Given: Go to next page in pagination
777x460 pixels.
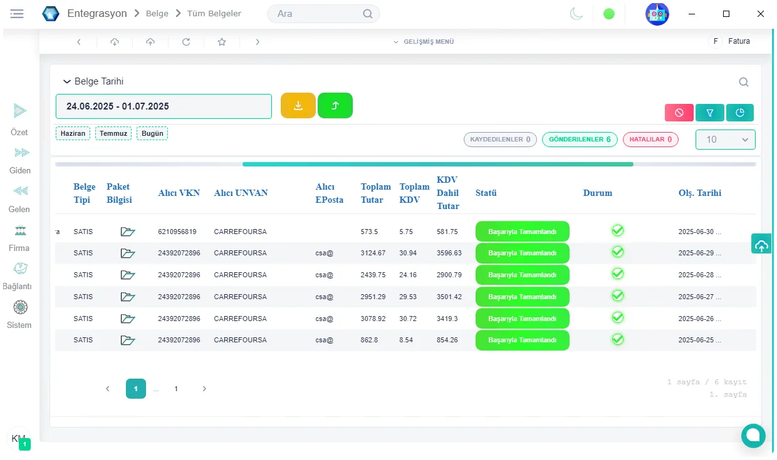Looking at the screenshot, I should (x=204, y=389).
